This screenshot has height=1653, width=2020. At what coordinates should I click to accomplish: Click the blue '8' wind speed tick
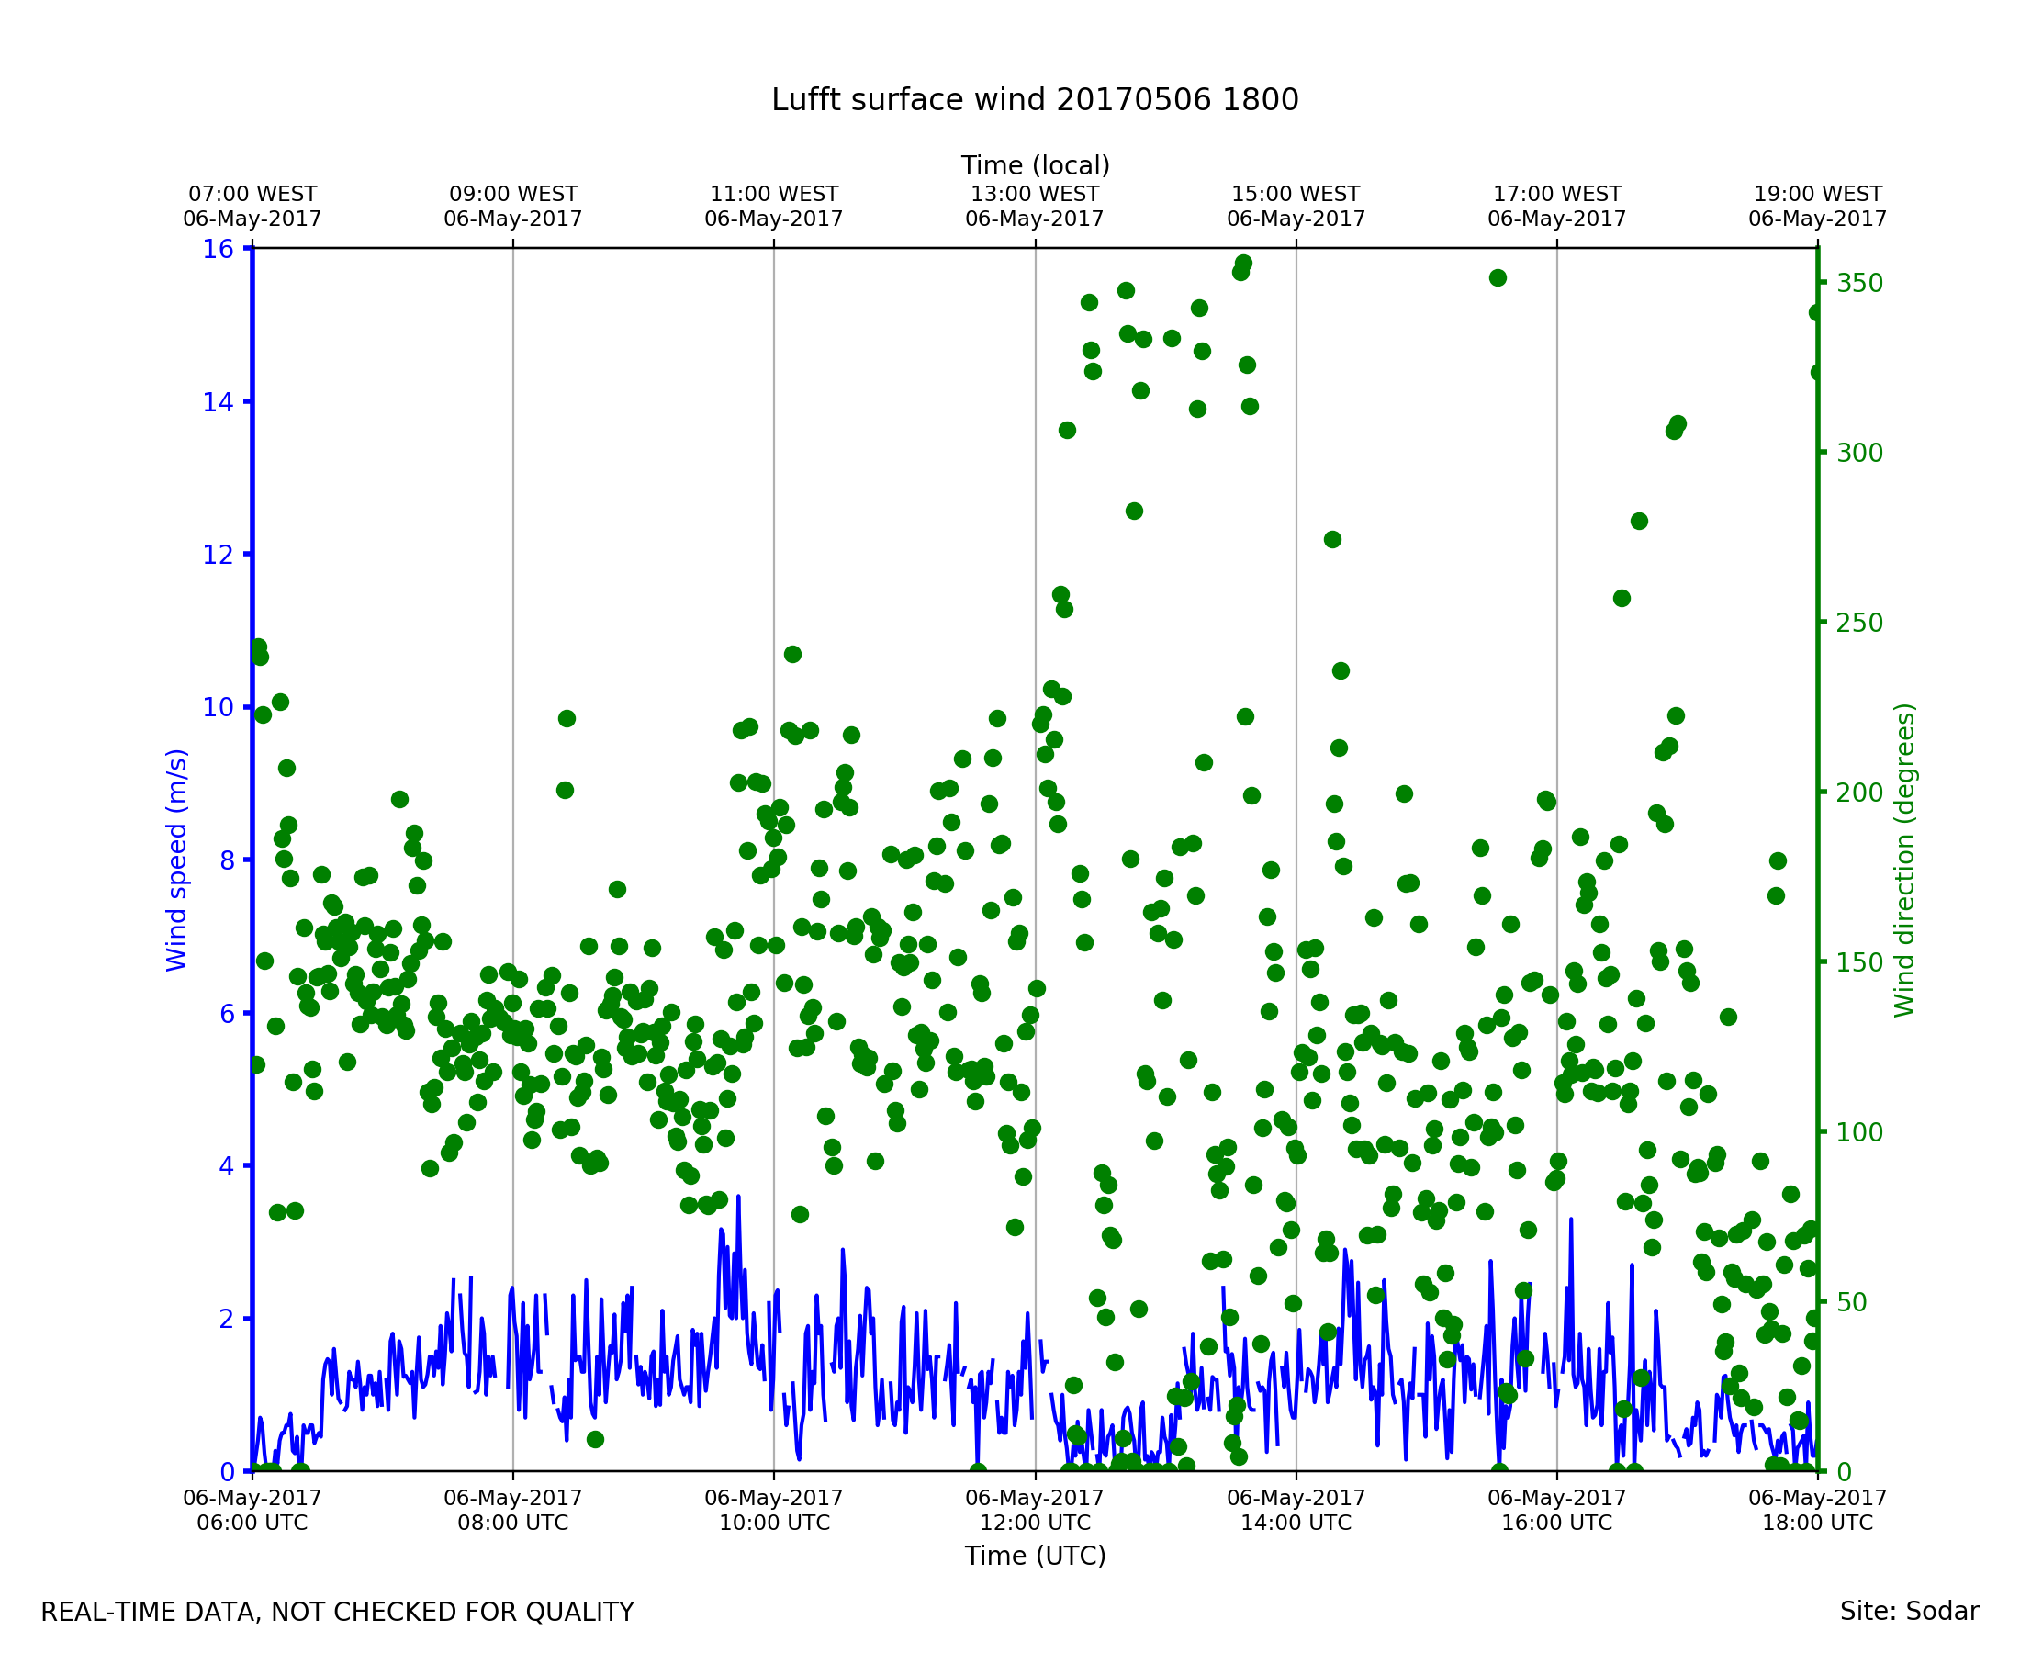click(x=227, y=860)
